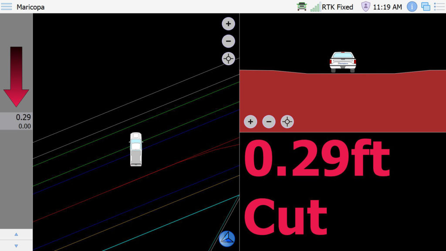Click the blue 3D pyramid view button

coord(227,239)
